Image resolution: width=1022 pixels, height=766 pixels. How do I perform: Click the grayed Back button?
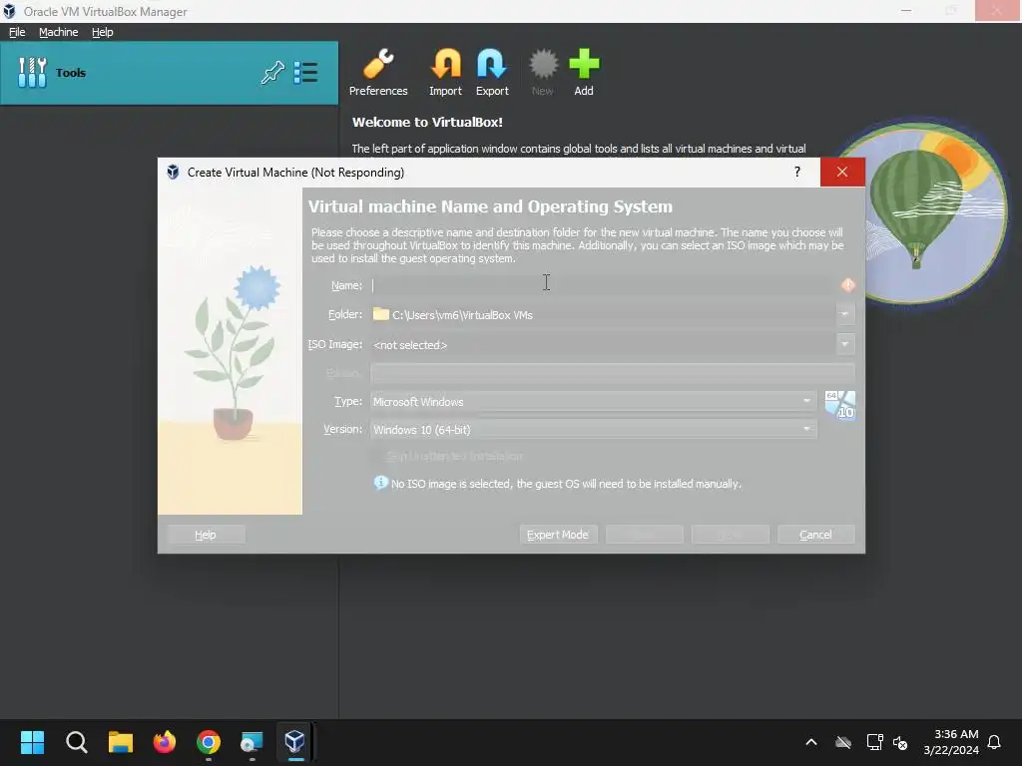point(644,535)
